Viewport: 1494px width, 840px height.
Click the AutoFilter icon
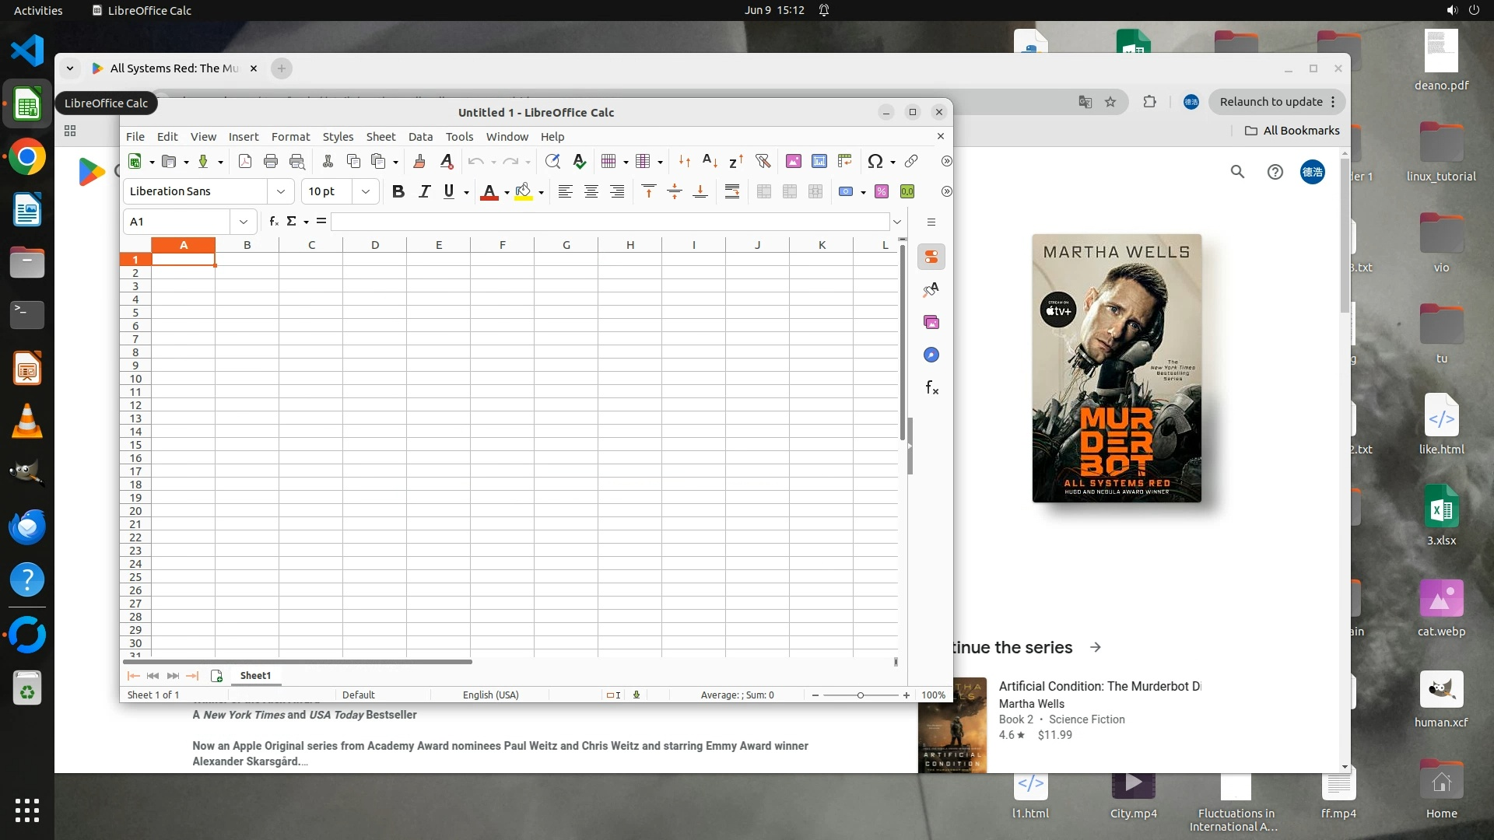pos(763,161)
